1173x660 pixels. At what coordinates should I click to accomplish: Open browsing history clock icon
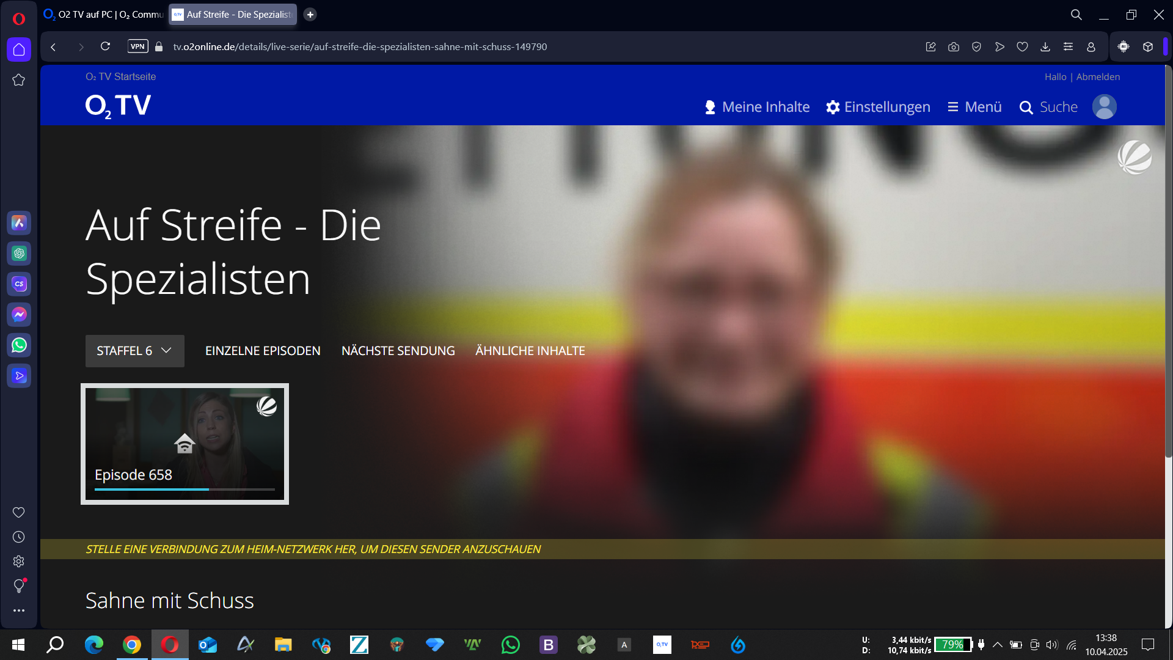coord(19,537)
